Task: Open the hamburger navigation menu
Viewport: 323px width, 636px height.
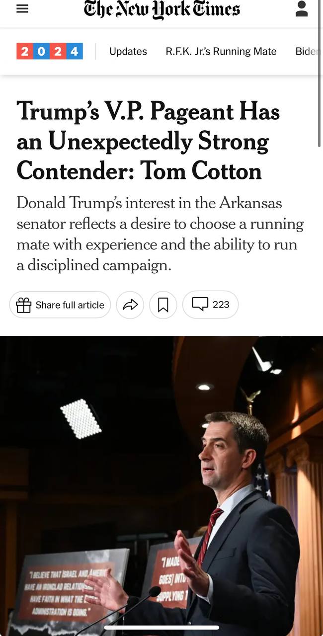Action: click(22, 9)
